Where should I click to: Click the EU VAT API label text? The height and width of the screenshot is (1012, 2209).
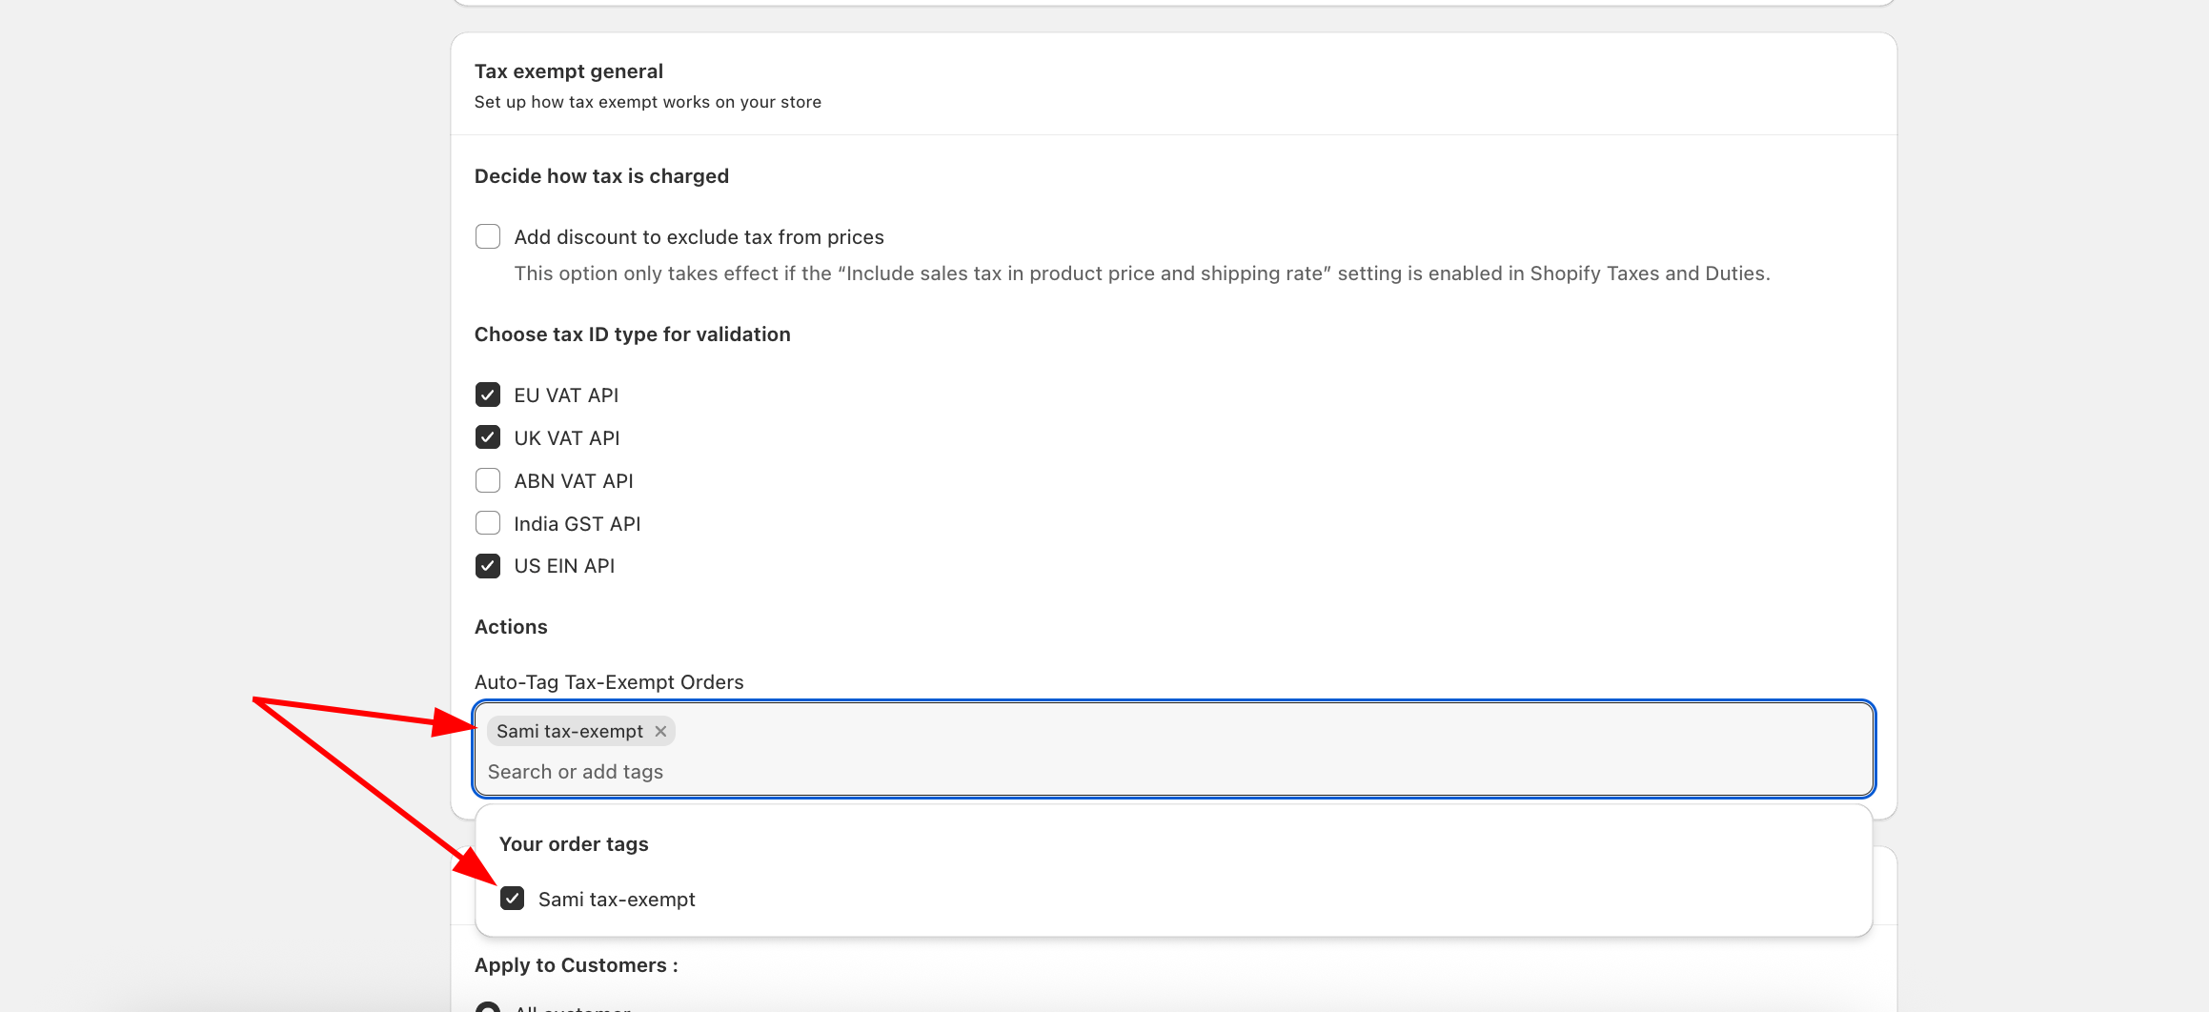coord(566,395)
